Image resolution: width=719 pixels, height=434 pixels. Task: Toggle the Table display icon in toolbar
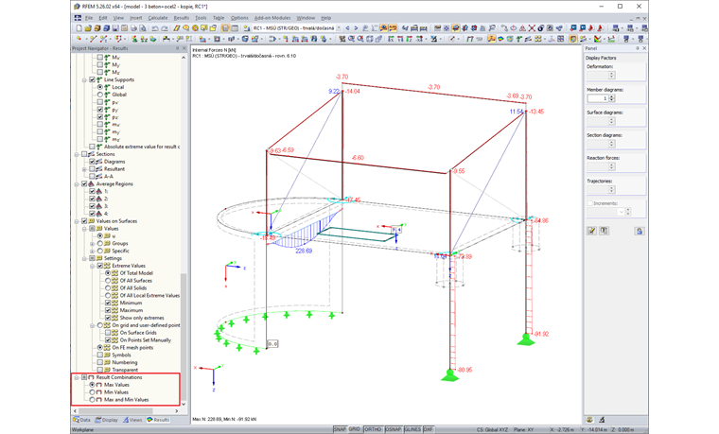(x=235, y=28)
